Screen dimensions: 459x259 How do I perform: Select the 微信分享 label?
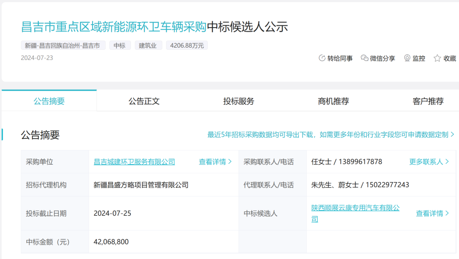click(x=382, y=58)
